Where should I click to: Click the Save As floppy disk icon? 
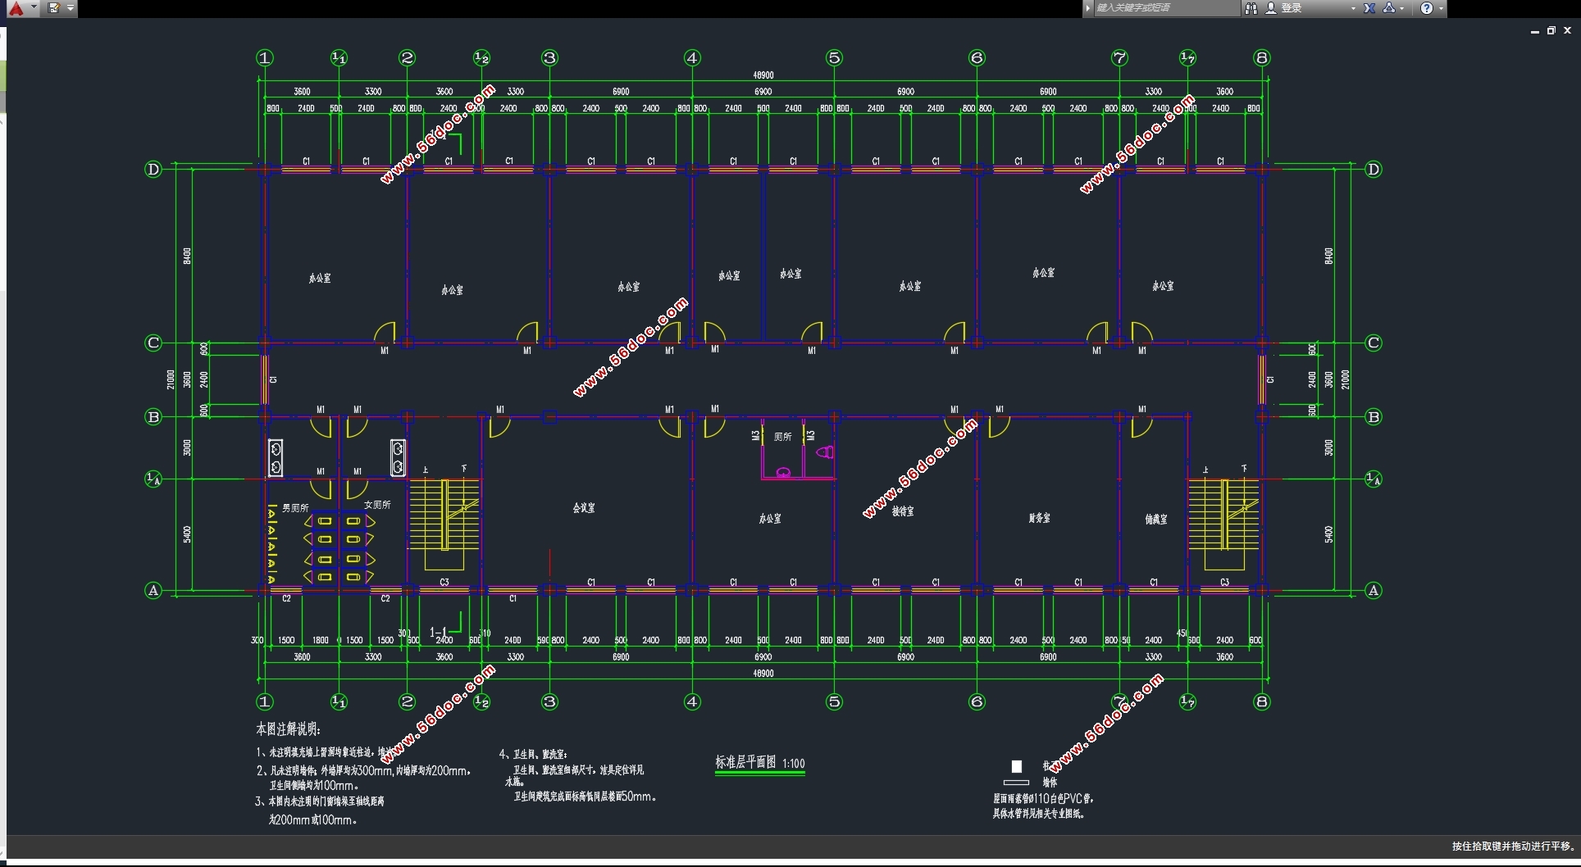tap(54, 8)
